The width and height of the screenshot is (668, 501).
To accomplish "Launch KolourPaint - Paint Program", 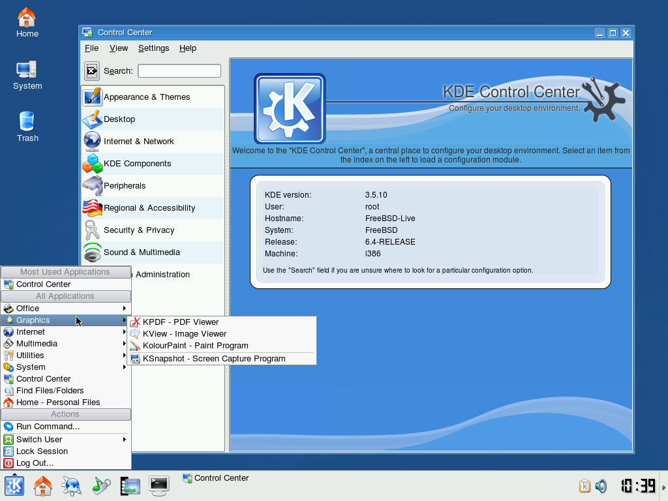I will pos(195,346).
